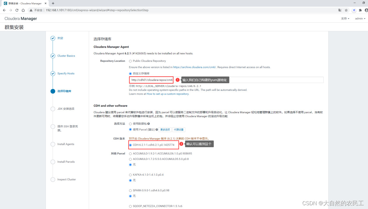
Task: Open the browser home page
Action: pos(23,10)
